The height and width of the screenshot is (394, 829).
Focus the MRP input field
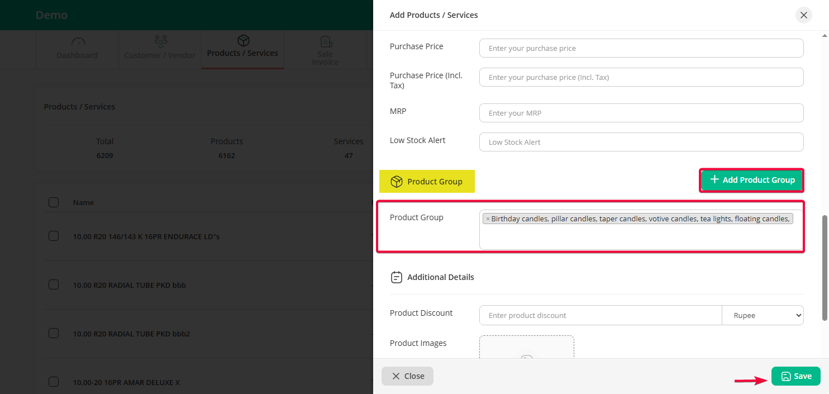tap(641, 113)
